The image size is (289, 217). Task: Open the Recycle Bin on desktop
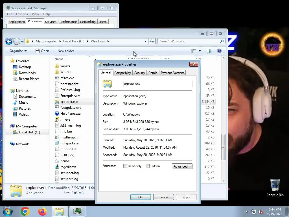pyautogui.click(x=275, y=188)
